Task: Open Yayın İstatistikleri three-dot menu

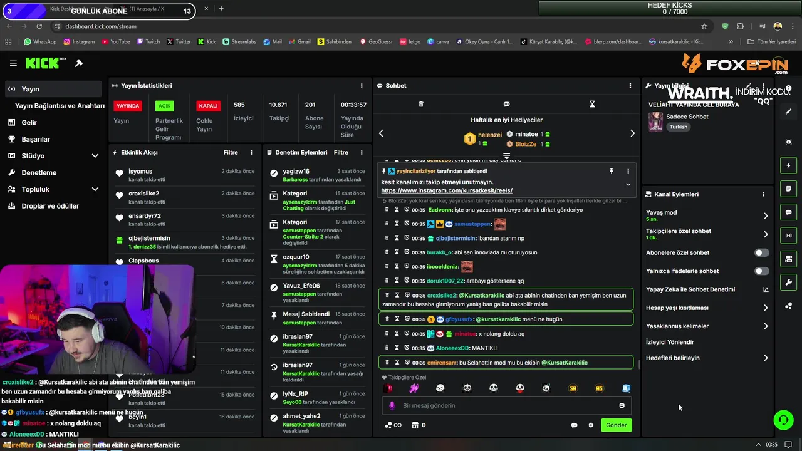Action: point(362,86)
